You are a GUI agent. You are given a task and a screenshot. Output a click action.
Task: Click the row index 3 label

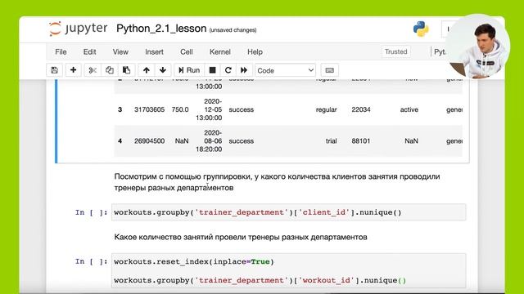click(x=120, y=109)
